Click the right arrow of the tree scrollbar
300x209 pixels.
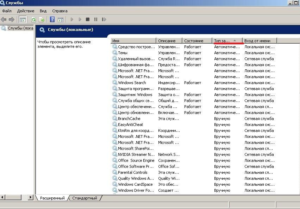(30, 197)
